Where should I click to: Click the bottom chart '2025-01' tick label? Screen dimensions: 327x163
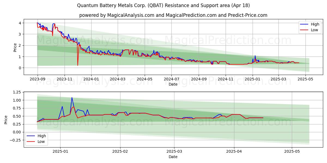(60, 151)
